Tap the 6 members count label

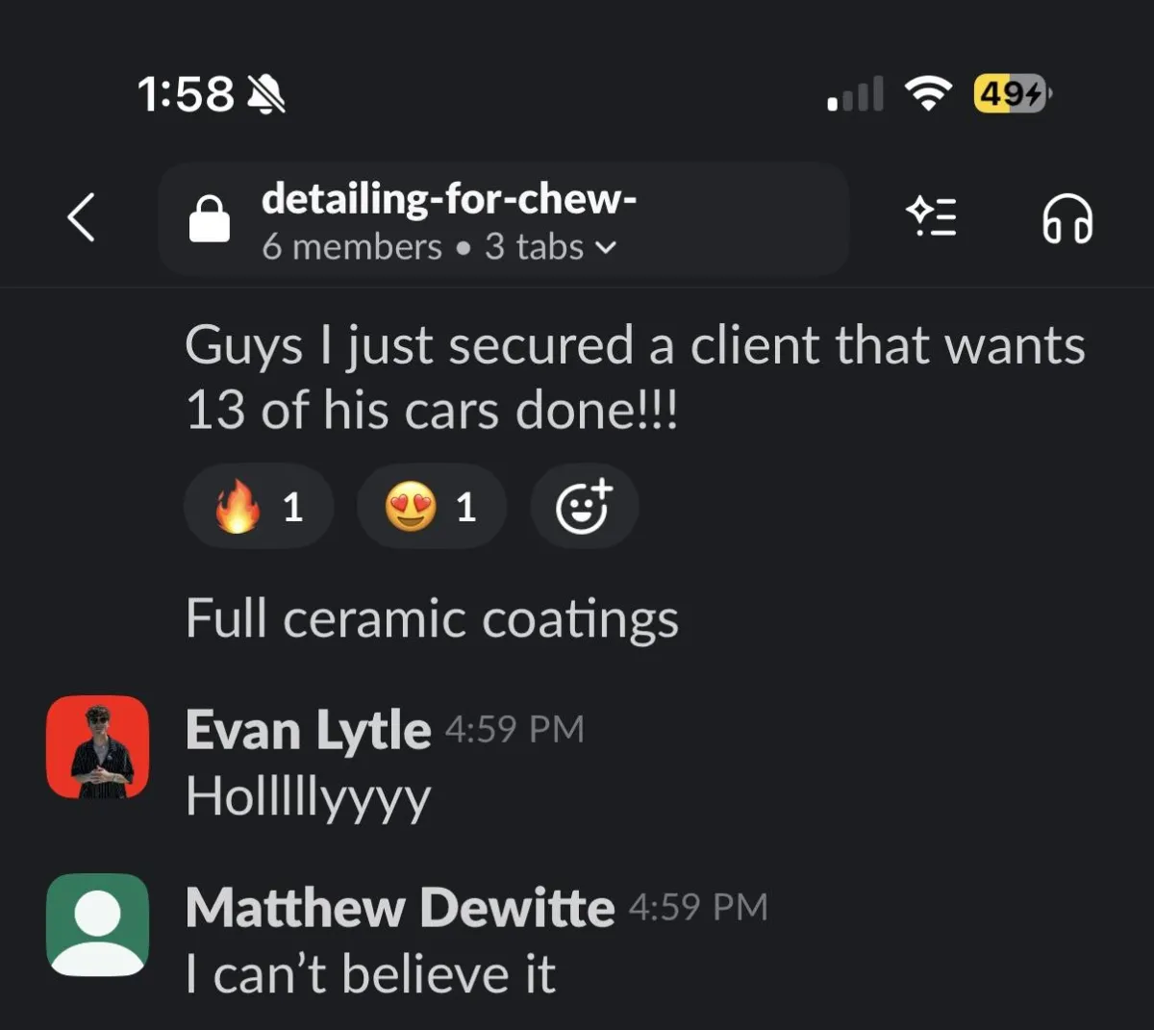(352, 247)
